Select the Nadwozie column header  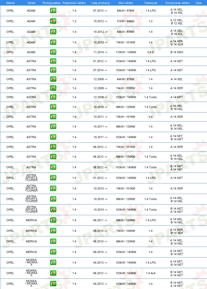pos(151,3)
